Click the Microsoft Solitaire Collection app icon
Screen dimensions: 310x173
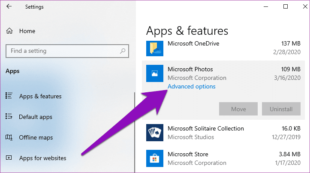pyautogui.click(x=155, y=133)
